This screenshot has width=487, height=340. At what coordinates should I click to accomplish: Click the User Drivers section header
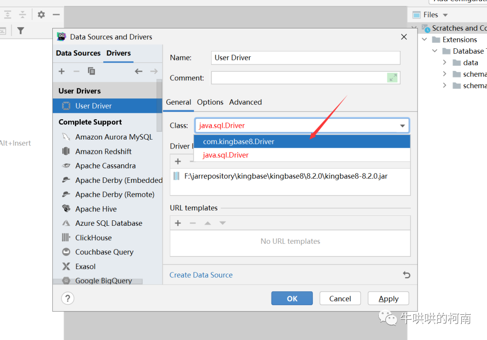[x=79, y=91]
